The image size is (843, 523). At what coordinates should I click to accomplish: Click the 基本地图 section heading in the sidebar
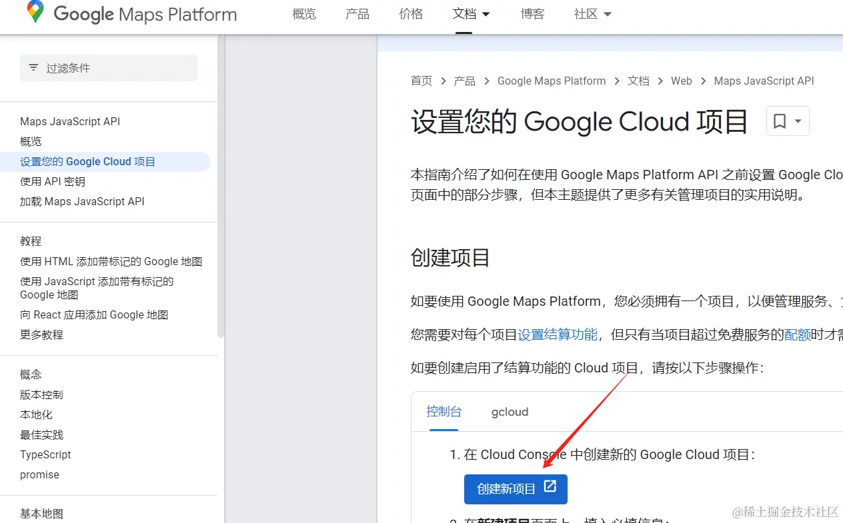coord(41,514)
